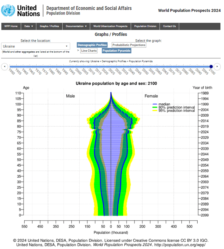Advance timeline with right arrow button
Viewport: 224px width, 249px height.
point(217,66)
